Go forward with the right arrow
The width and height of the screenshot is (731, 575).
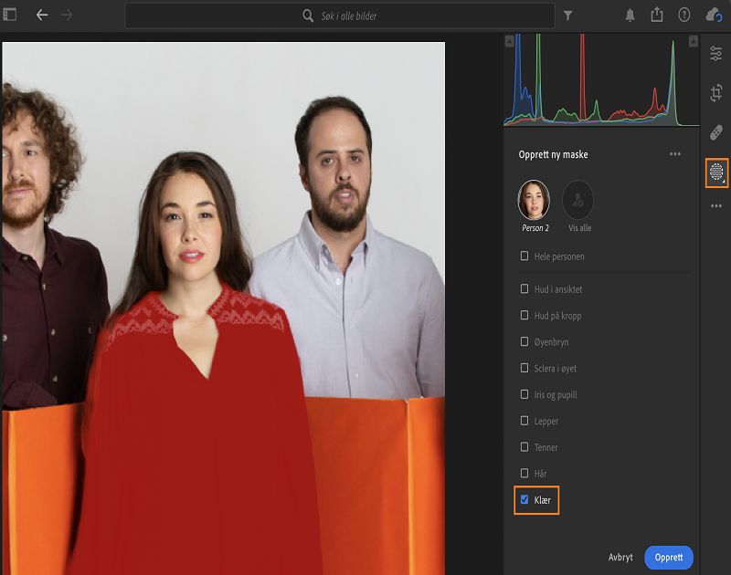coord(67,15)
